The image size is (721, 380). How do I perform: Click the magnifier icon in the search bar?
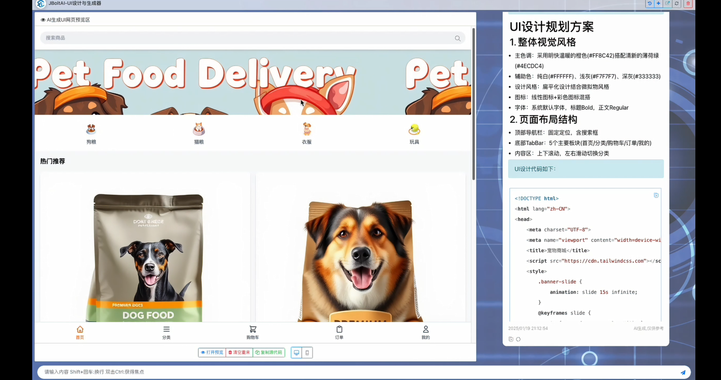[x=458, y=38]
